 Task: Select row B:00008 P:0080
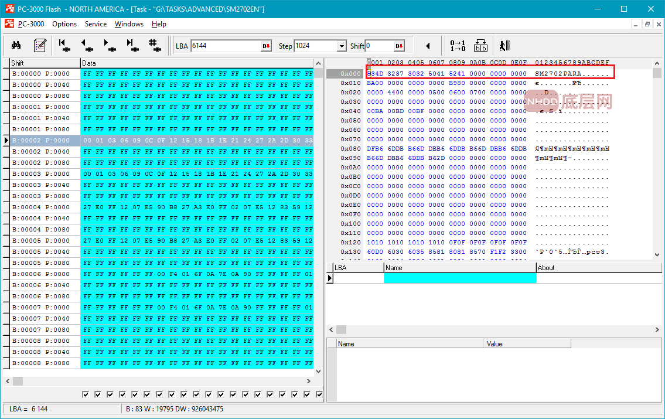(x=162, y=363)
